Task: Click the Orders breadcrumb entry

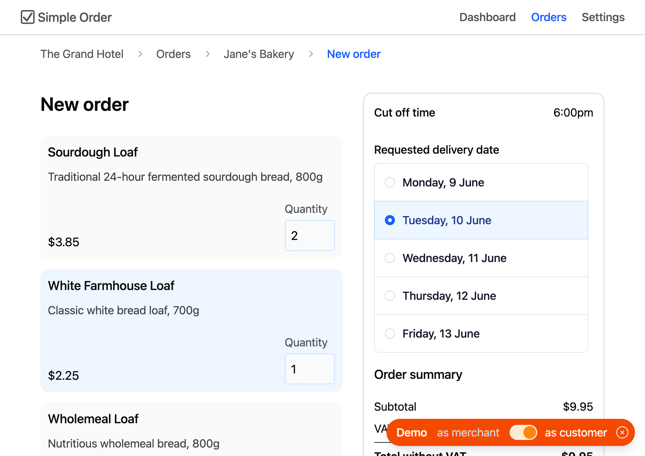Action: 174,54
